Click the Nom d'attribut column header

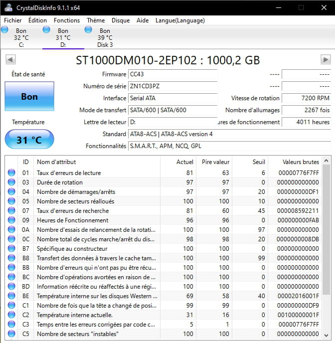click(x=97, y=162)
